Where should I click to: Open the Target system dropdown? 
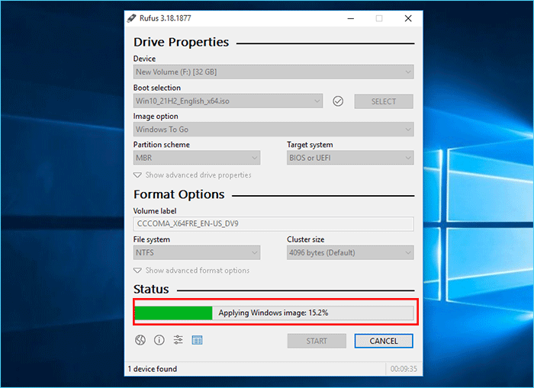[350, 158]
